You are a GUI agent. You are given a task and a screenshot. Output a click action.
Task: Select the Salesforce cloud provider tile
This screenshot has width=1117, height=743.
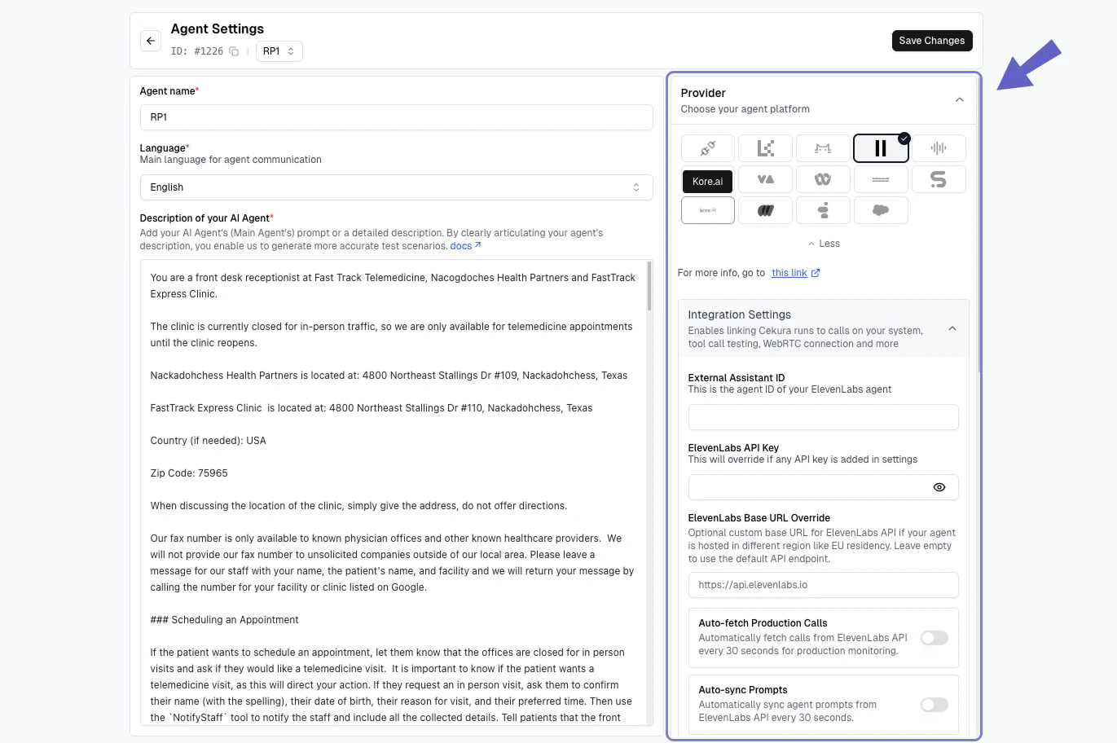click(881, 210)
